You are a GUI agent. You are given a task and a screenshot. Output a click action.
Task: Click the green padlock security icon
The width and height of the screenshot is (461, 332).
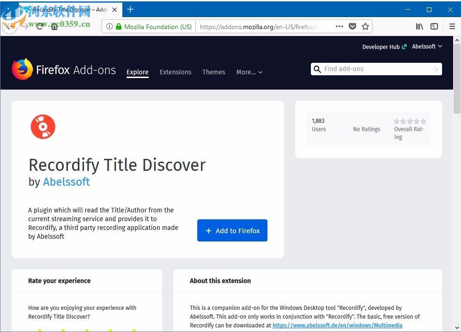tap(119, 26)
